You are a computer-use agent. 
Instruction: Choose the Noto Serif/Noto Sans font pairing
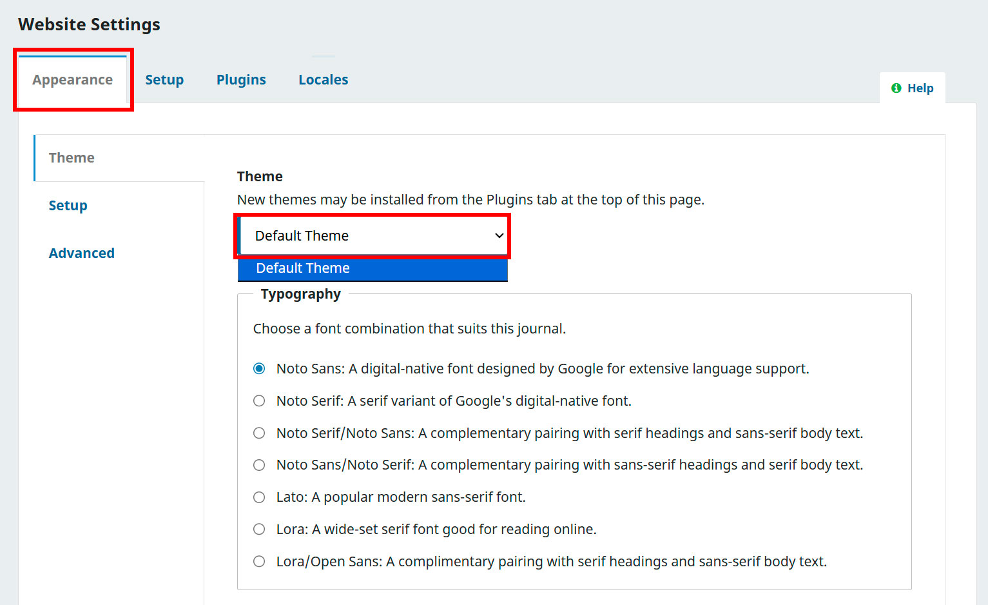click(259, 433)
